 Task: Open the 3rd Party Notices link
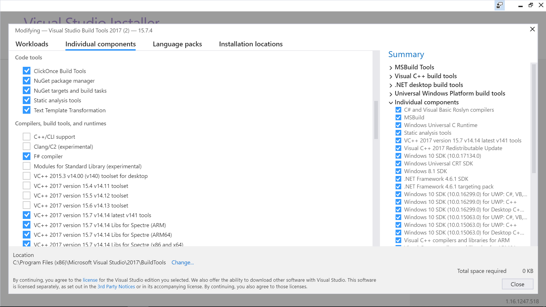(116, 286)
